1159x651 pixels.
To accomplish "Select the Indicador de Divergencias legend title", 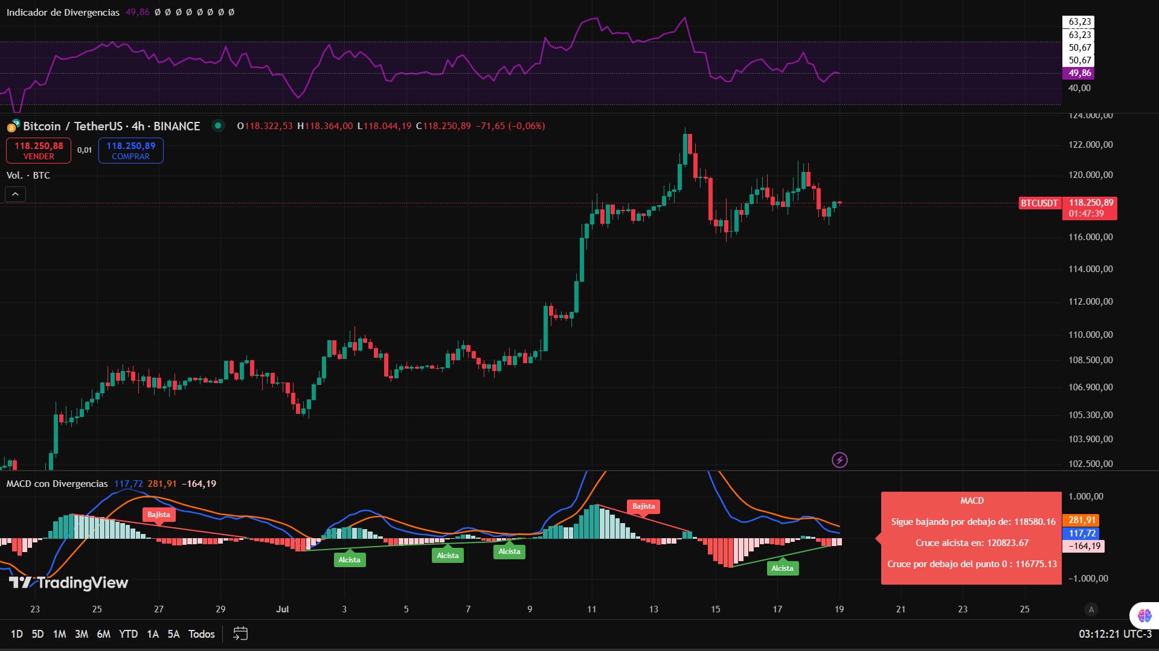I will coord(63,12).
